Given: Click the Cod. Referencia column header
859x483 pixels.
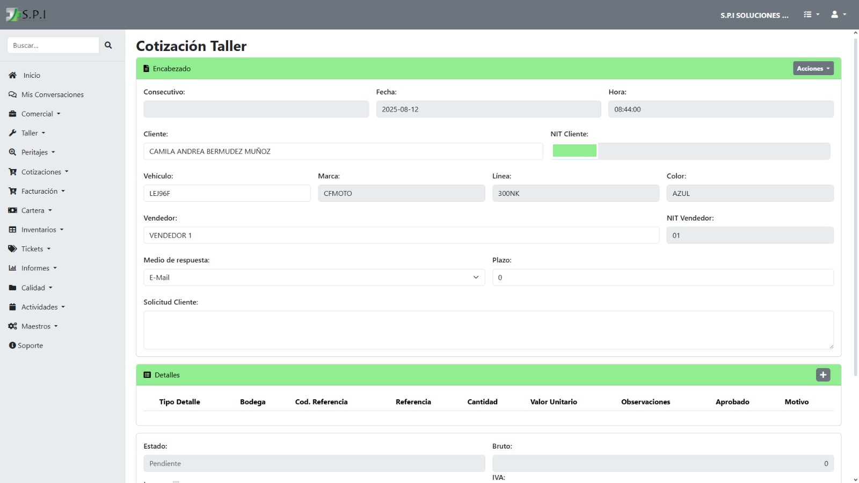Looking at the screenshot, I should (x=322, y=402).
